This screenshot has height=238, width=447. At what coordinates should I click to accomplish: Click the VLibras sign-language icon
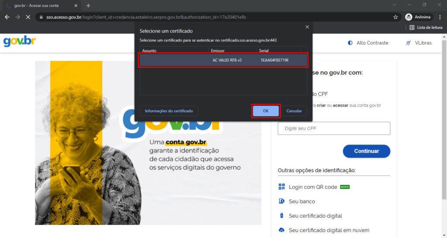click(408, 43)
